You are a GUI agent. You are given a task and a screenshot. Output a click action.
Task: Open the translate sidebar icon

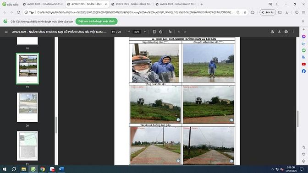point(304,57)
